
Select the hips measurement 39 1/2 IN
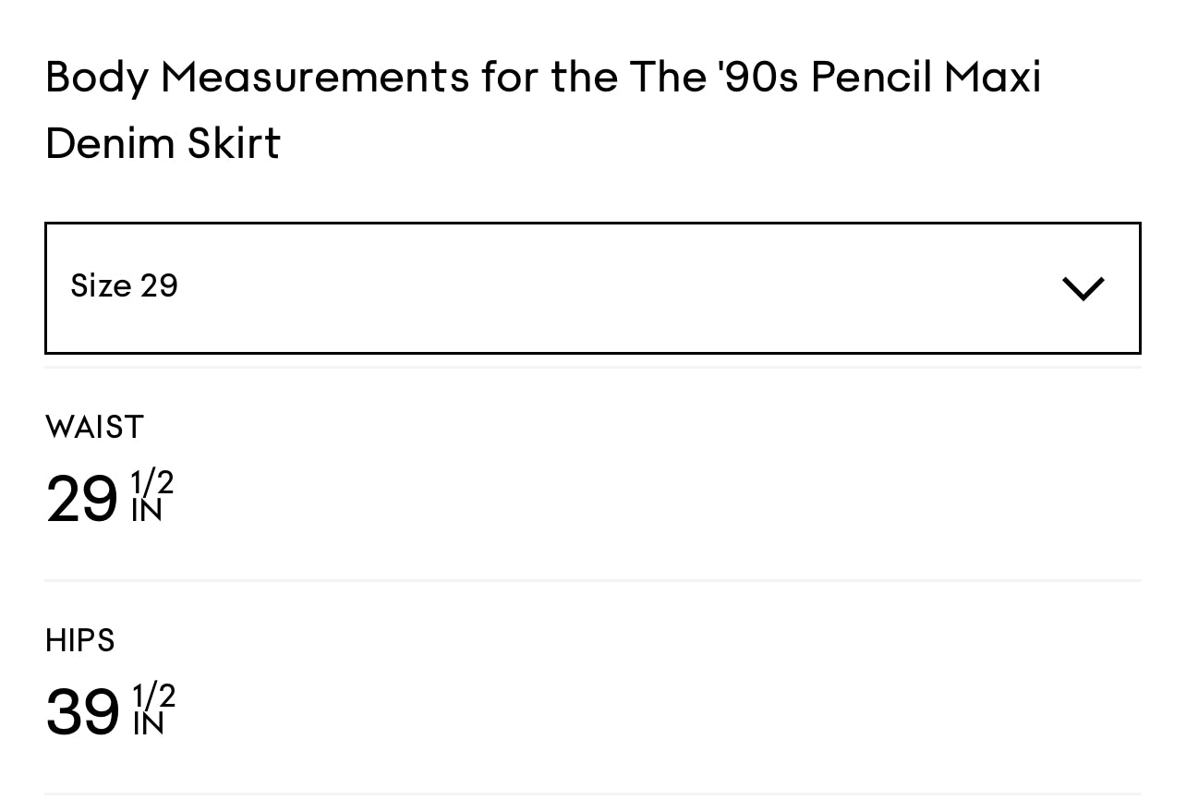click(x=111, y=709)
